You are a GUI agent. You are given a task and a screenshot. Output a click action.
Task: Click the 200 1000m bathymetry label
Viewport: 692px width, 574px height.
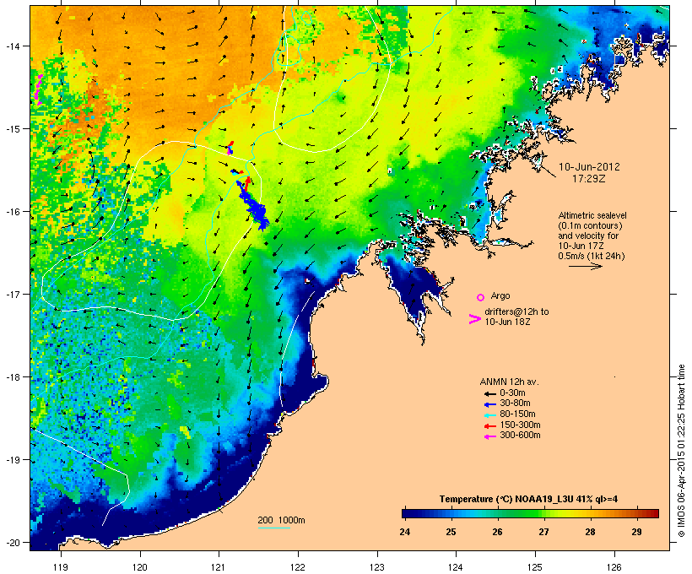[x=281, y=520]
